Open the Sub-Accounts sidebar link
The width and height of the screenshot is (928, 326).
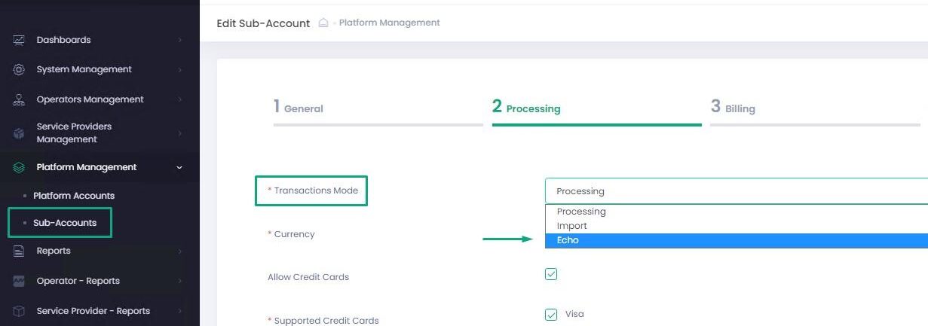click(65, 223)
